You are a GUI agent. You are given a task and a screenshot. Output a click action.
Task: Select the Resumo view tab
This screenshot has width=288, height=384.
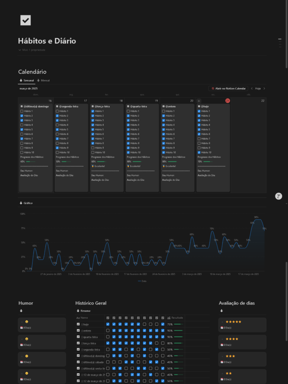click(83, 311)
